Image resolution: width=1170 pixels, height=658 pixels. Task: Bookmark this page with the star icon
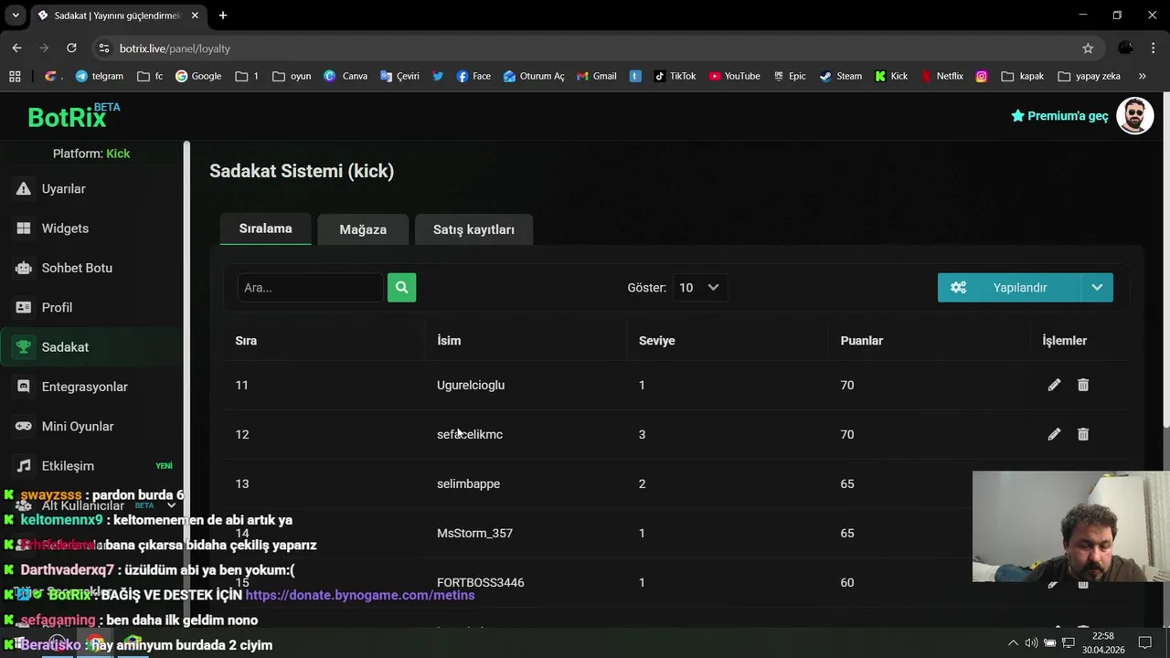tap(1088, 48)
